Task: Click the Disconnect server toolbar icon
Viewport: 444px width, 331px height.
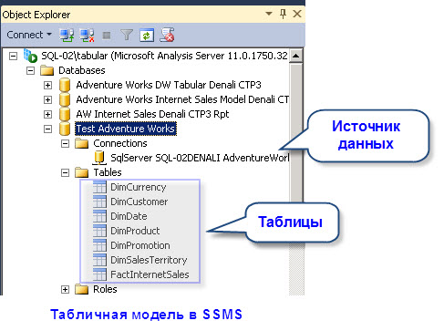Action: pyautogui.click(x=87, y=35)
